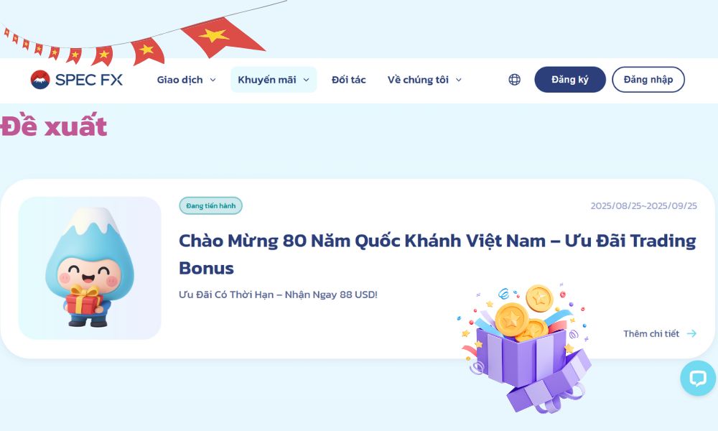
Task: Expand the Khuyến mãi dropdown chevron
Action: coord(306,80)
